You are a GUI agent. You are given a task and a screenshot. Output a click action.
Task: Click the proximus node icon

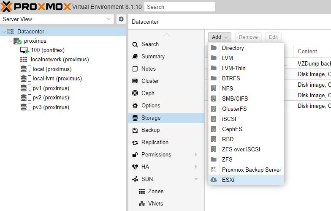(x=17, y=41)
